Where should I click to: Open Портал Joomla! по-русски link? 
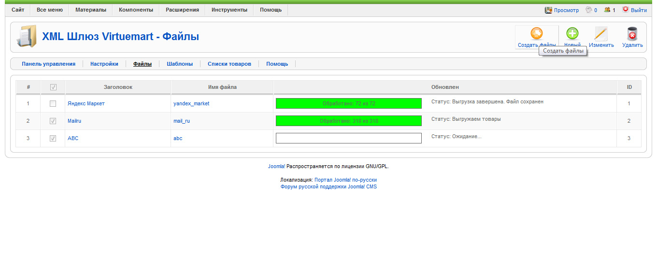coord(345,180)
